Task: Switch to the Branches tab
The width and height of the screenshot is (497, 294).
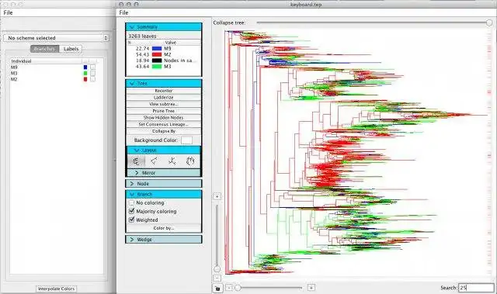Action: click(x=45, y=49)
